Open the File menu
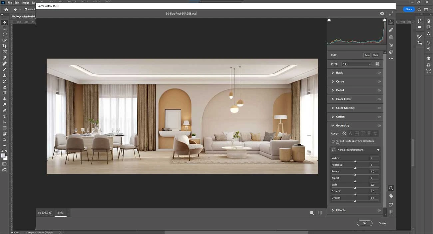Screen dimensions: 433x234 click(x=10, y=3)
